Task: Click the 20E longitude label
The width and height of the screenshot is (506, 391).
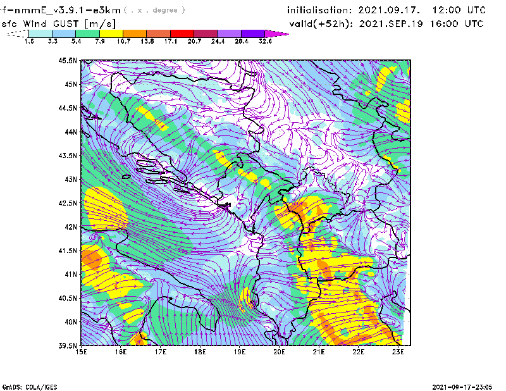Action: coord(279,352)
